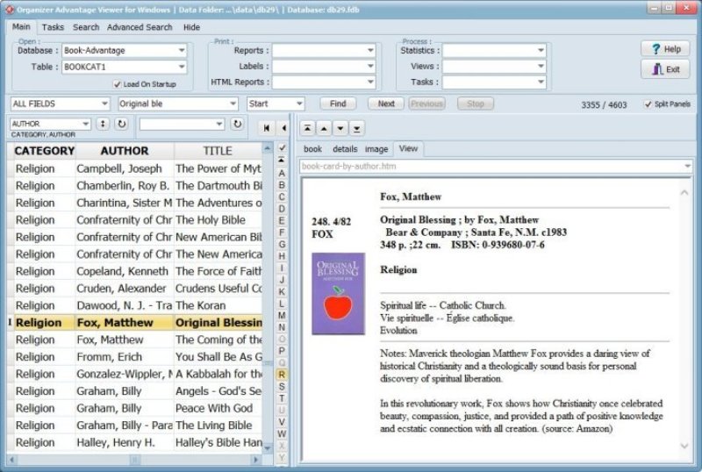Click the refresh icon beside the empty filter dropdown

point(236,125)
